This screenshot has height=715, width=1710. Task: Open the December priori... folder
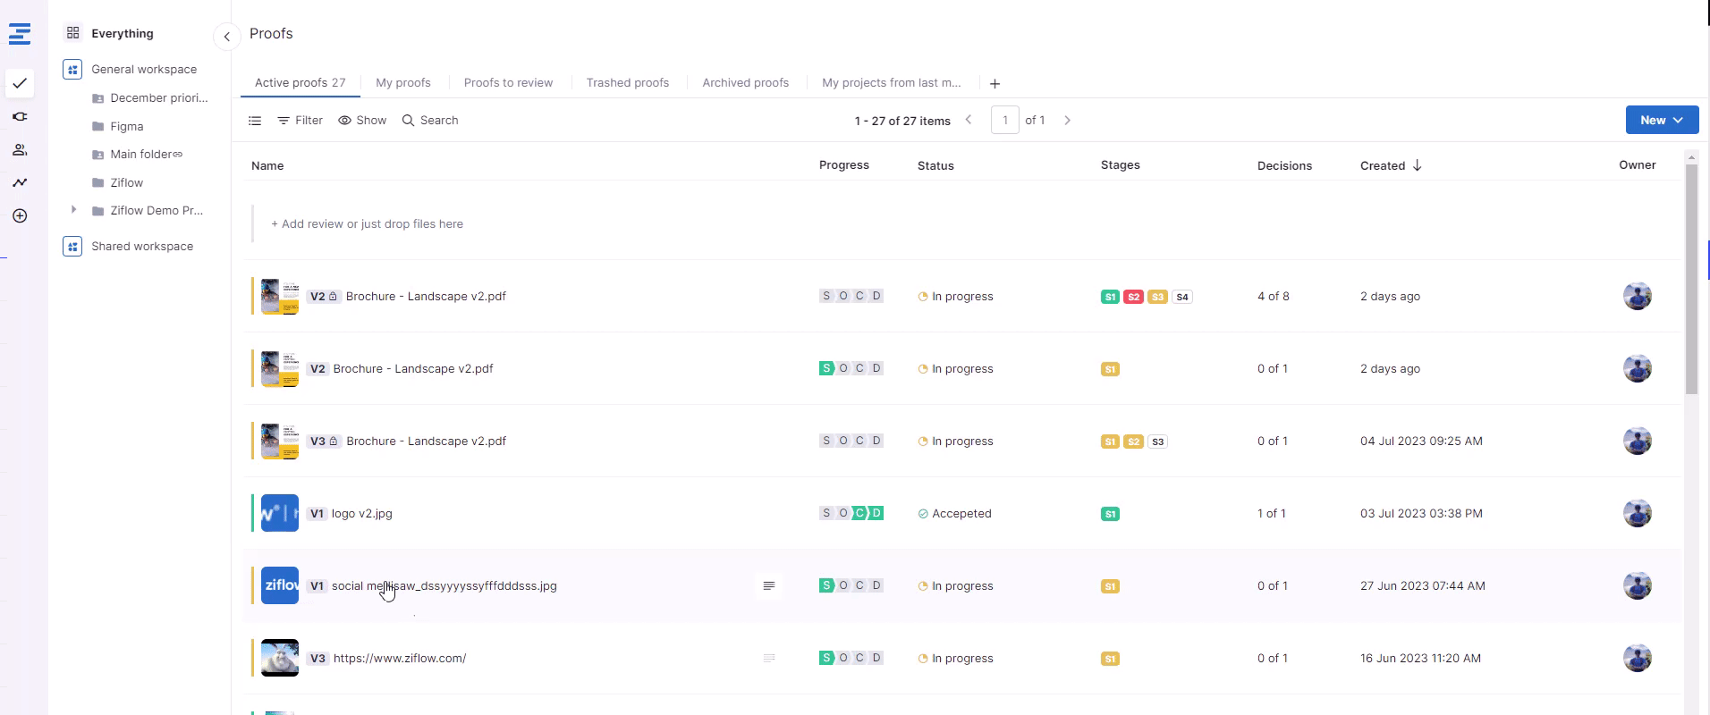tap(149, 97)
